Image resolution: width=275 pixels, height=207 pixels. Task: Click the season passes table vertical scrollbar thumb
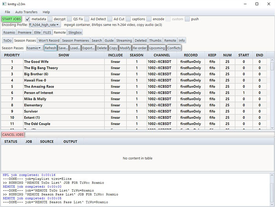(x=272, y=66)
